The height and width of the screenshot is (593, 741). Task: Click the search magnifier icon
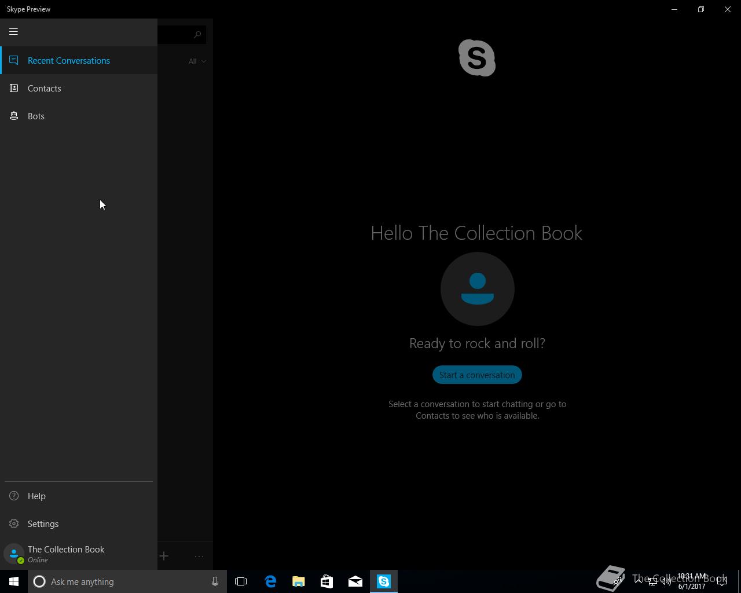(x=197, y=35)
